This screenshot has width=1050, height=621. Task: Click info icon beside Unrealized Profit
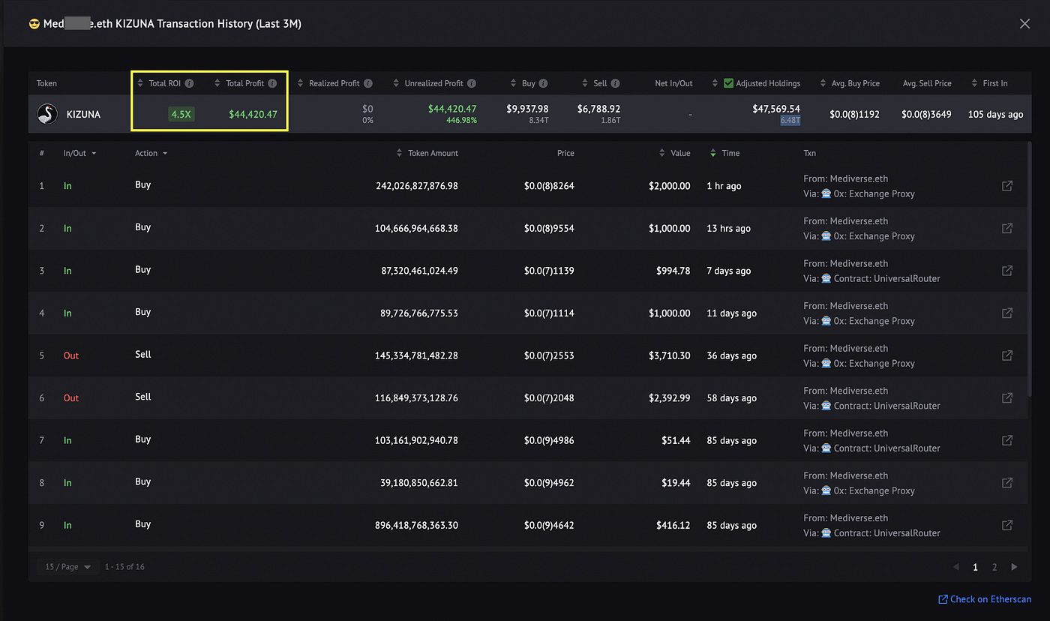point(472,83)
